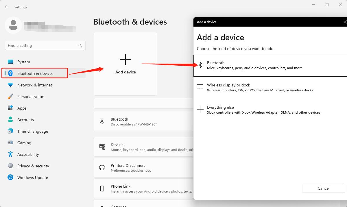Focus the Find a setting search box

pyautogui.click(x=45, y=45)
